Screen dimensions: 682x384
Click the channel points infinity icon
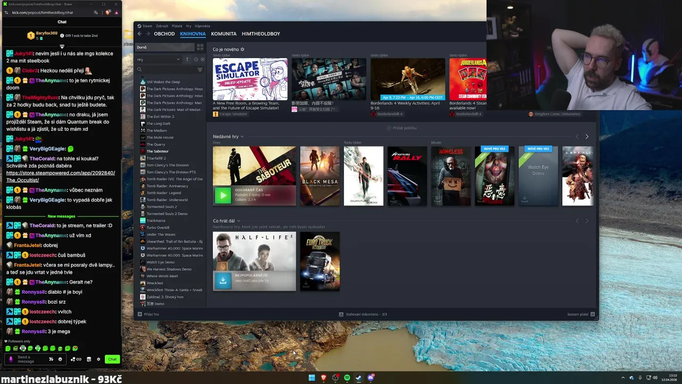[76, 359]
